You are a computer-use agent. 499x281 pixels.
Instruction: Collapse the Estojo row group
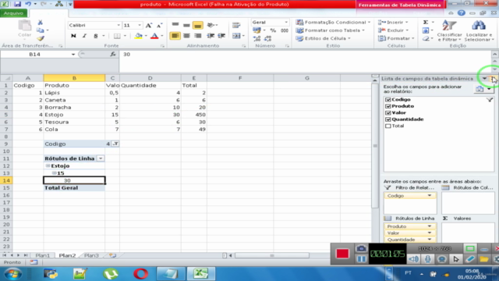pos(48,165)
